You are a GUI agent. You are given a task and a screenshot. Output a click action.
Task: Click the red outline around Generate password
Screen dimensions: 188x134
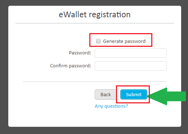tap(121, 34)
